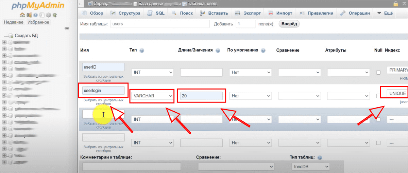408x173 pixels.
Task: Open the collation dropdown in userID row
Action: (x=299, y=72)
